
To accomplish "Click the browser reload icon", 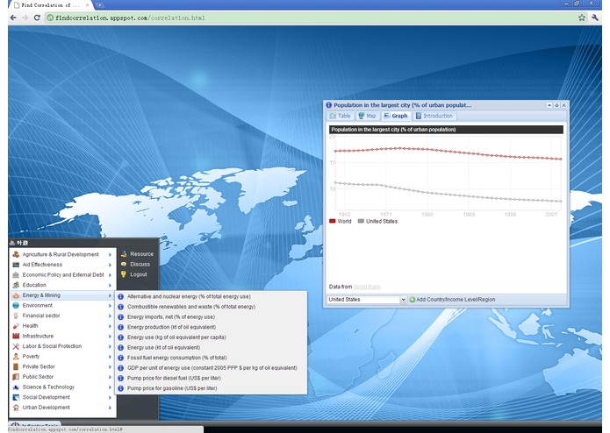I will (37, 18).
